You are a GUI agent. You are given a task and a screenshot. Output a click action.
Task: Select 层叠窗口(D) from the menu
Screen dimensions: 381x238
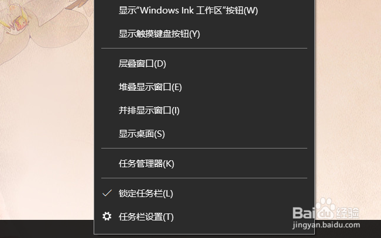[204, 64]
